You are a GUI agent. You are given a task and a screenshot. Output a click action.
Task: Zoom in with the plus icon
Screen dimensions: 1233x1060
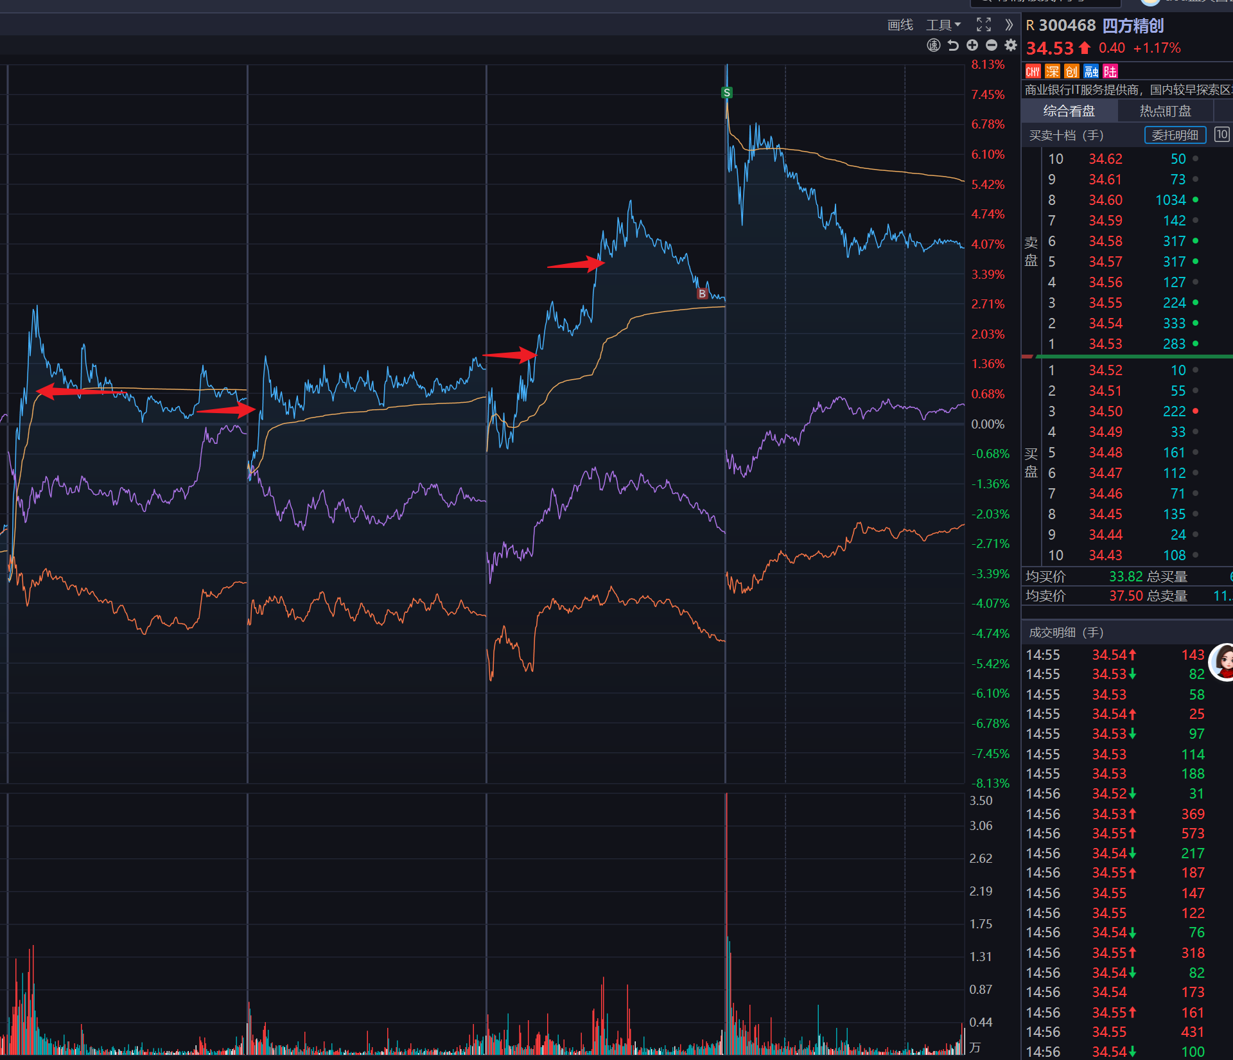pos(972,45)
